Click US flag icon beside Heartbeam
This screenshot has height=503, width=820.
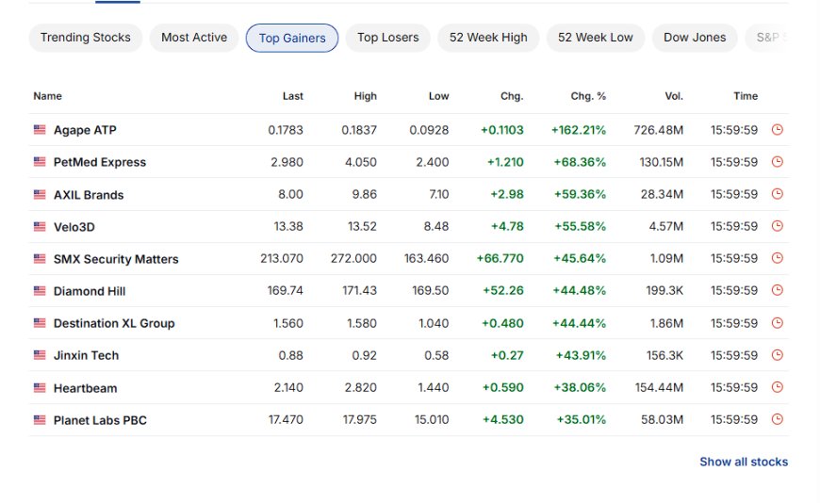(x=40, y=388)
